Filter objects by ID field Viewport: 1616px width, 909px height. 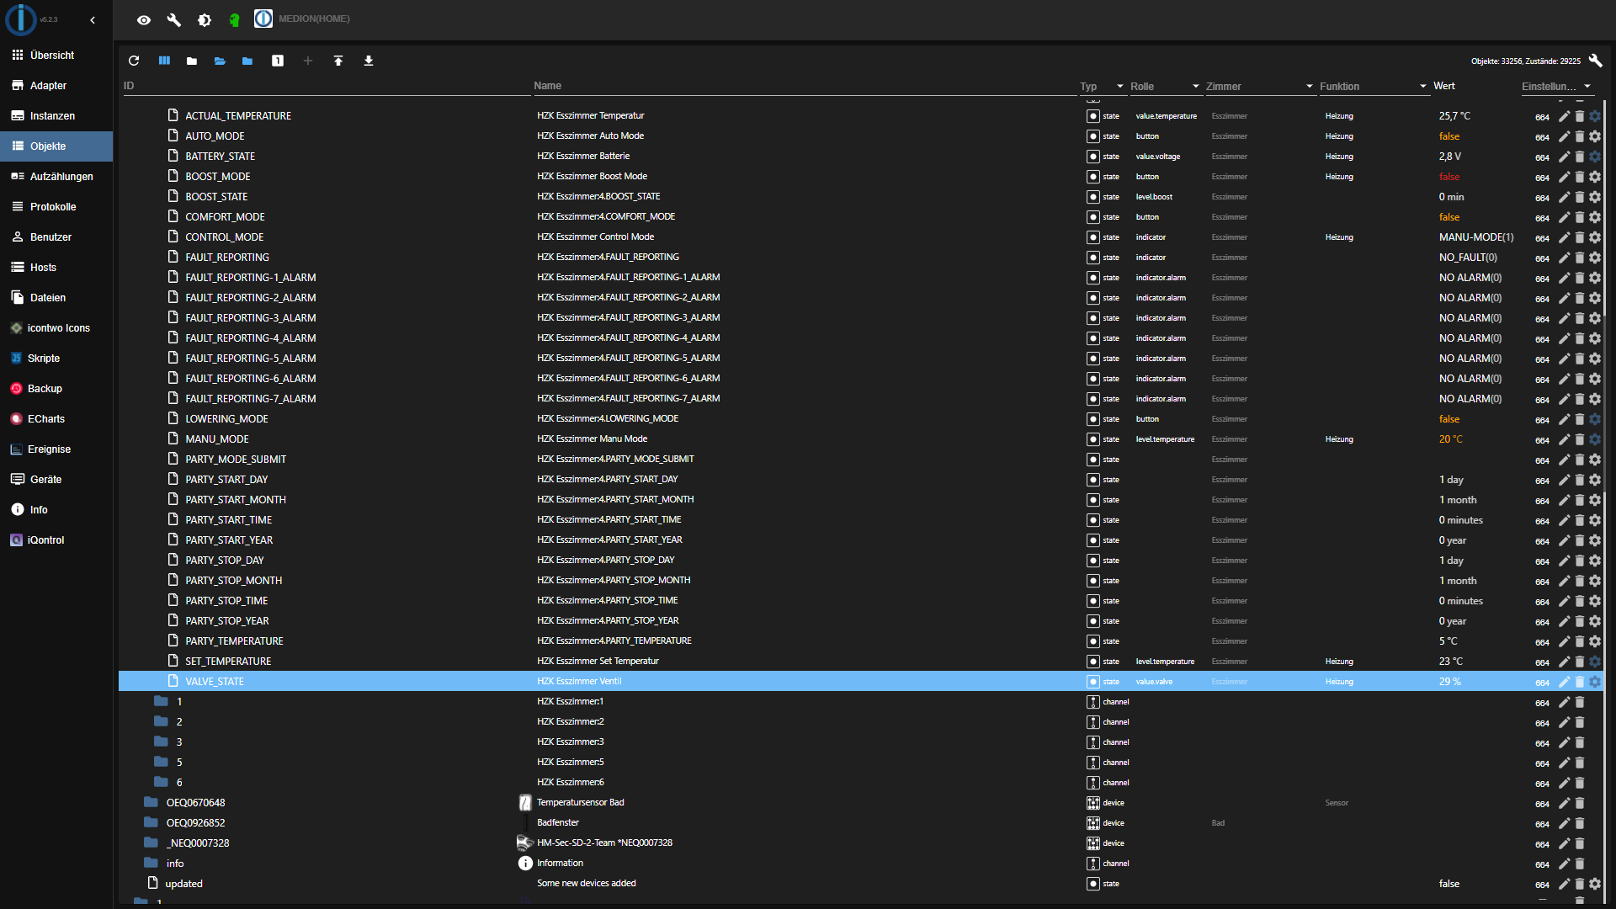[x=327, y=86]
